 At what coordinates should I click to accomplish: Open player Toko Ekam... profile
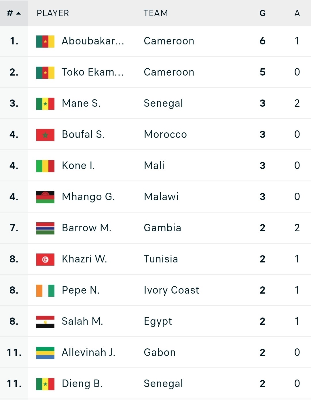[93, 72]
